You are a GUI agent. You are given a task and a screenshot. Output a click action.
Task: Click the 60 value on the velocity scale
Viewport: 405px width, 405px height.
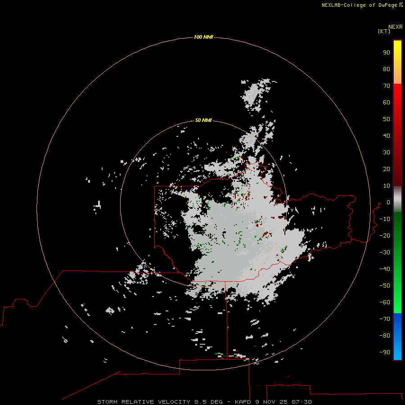coord(387,102)
